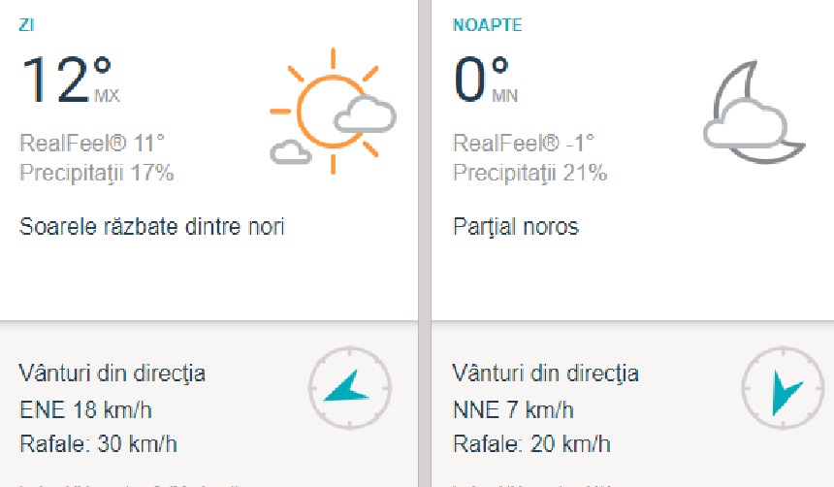The height and width of the screenshot is (487, 834).
Task: Click the MN label beside 0°
Action: pos(505,95)
